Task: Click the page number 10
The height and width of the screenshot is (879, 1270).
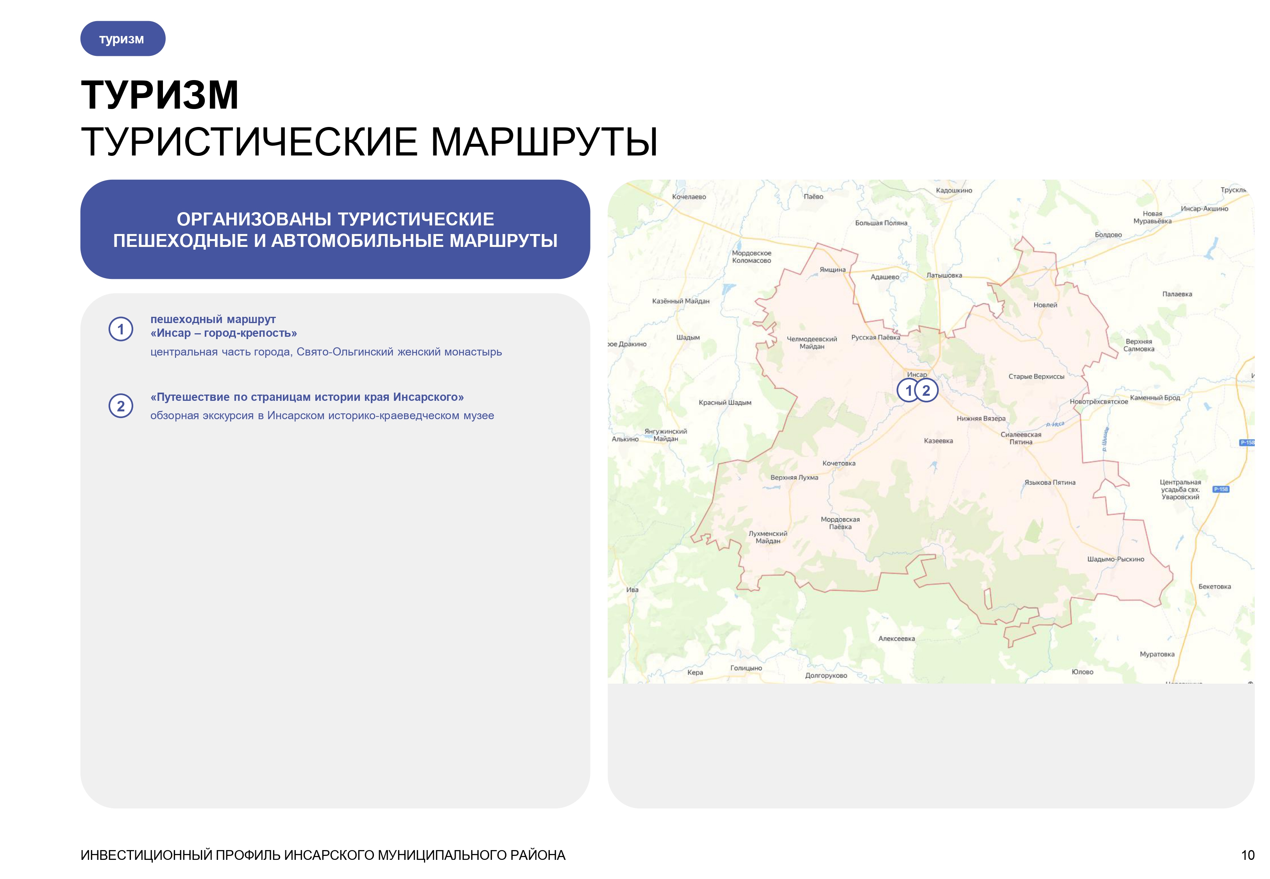Action: tap(1247, 855)
